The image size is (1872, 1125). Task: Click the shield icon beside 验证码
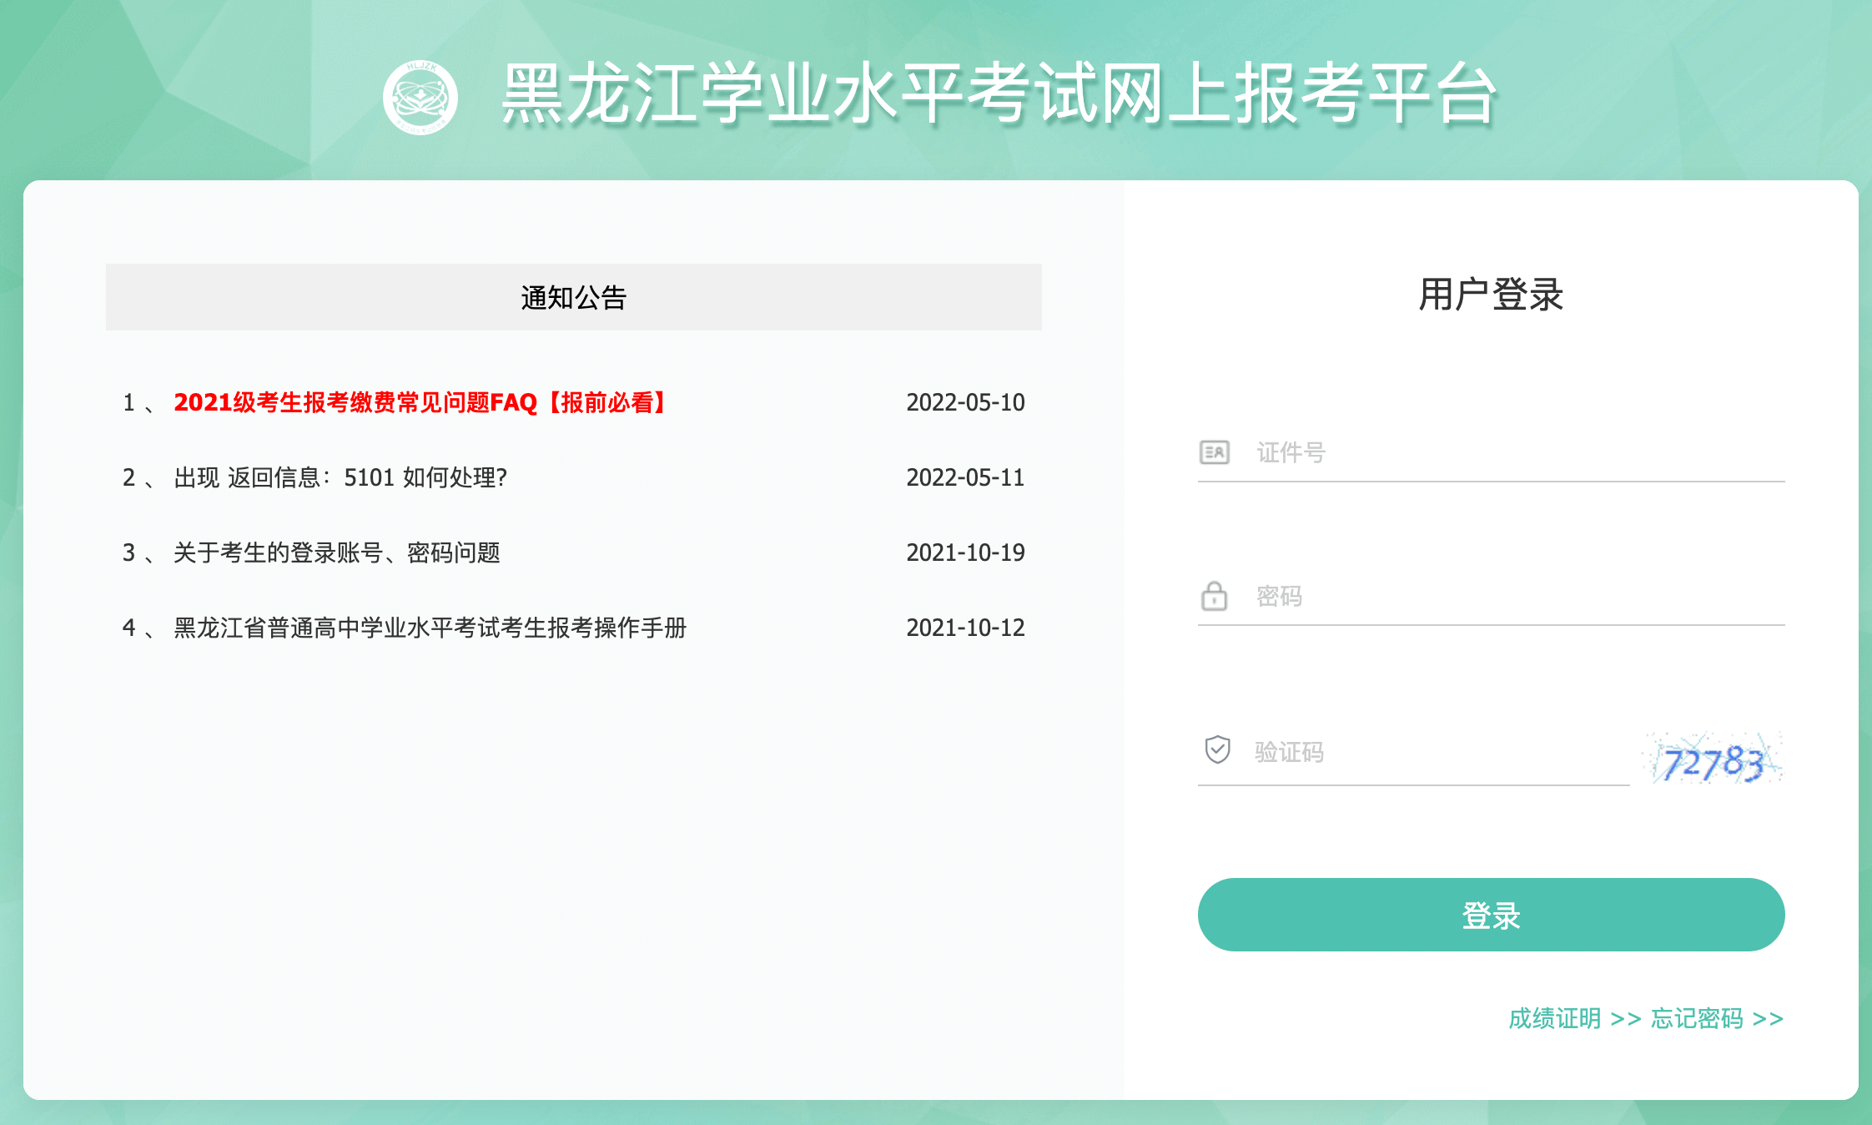(x=1217, y=749)
